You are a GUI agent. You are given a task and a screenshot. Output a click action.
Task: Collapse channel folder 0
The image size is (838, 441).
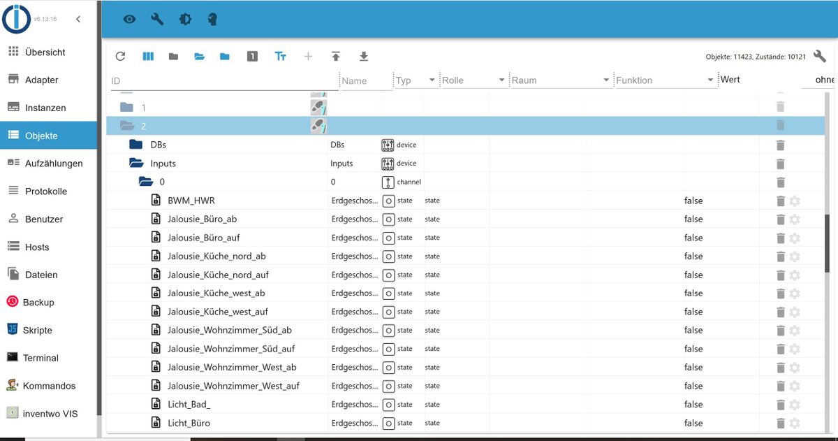pyautogui.click(x=145, y=182)
